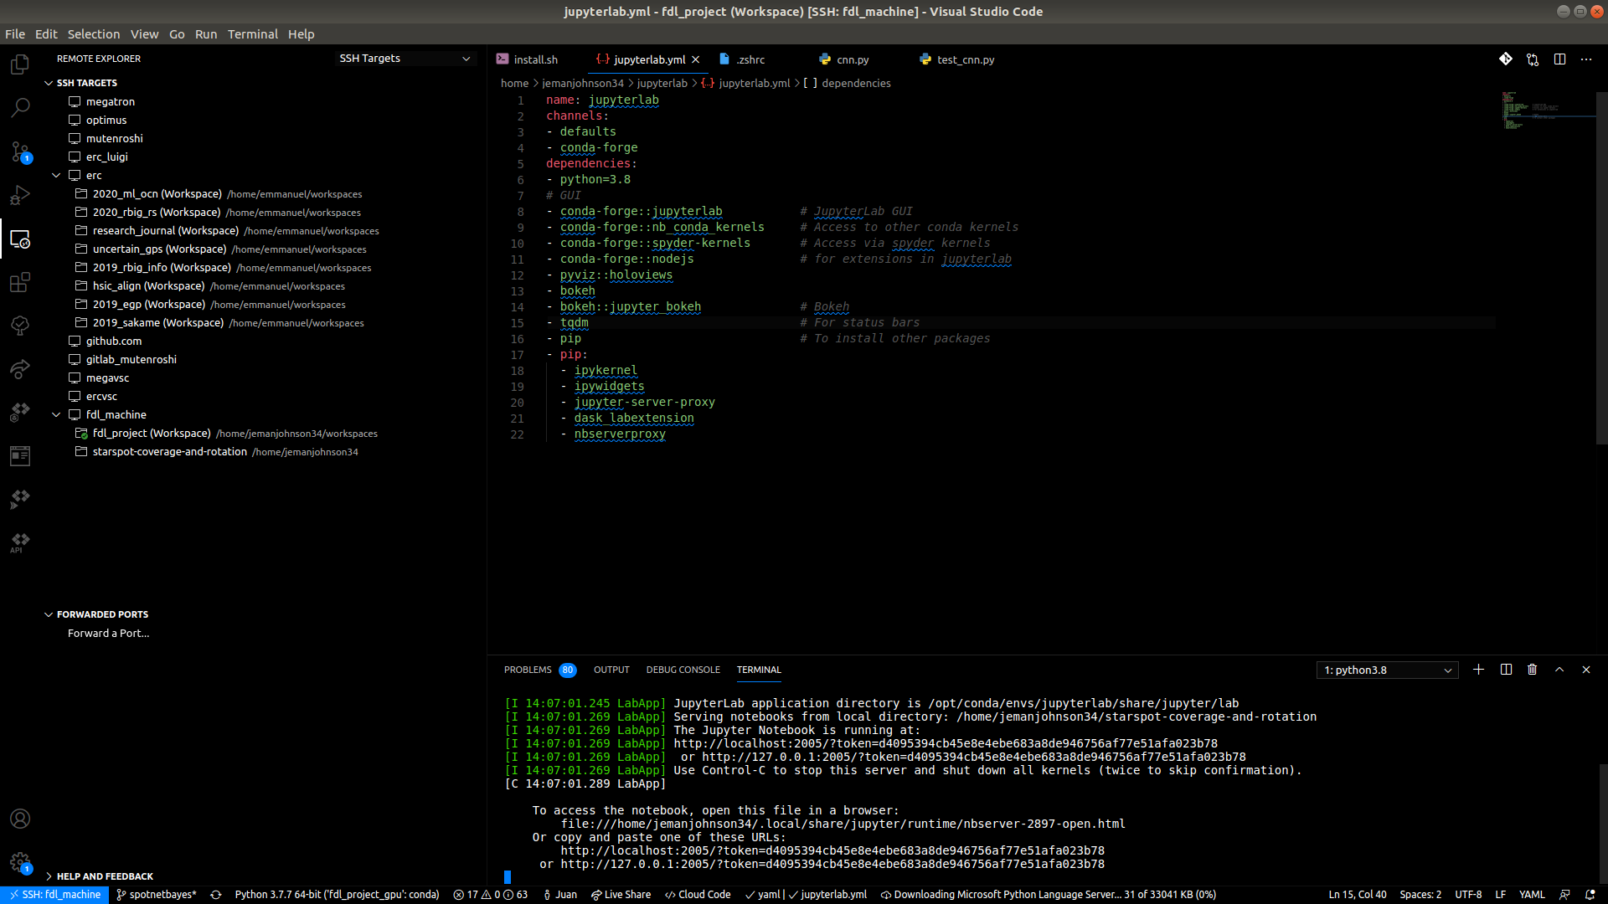Close the jupyterlab.yml tab

[x=695, y=59]
